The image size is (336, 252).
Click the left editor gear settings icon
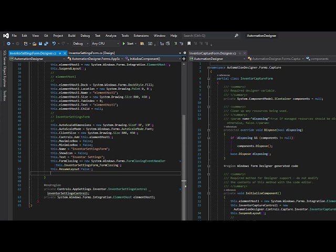coord(185,53)
